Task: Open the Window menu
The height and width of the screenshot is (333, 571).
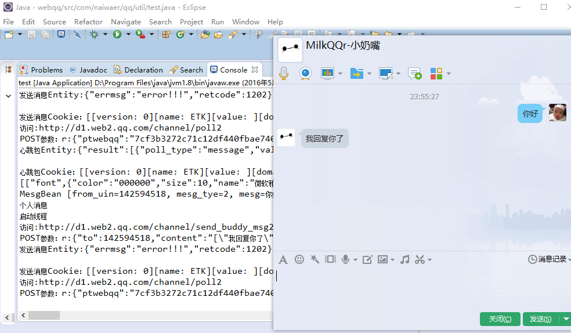Action: pos(246,22)
